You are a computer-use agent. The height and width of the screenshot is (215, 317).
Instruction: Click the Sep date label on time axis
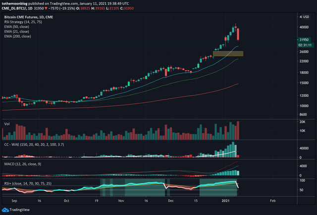[x=14, y=201]
